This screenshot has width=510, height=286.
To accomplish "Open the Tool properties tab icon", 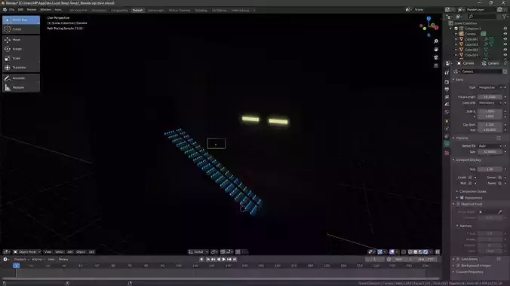I will (447, 72).
